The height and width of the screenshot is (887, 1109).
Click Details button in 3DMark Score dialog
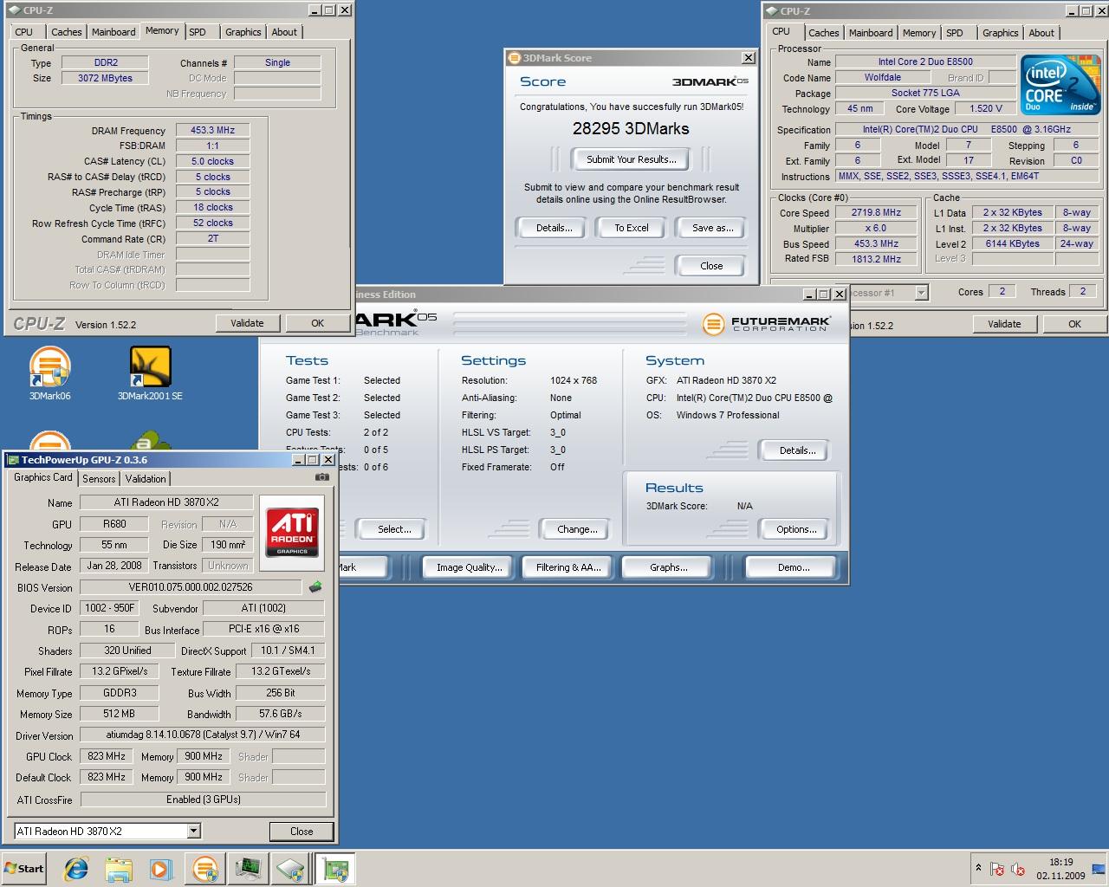coord(554,228)
